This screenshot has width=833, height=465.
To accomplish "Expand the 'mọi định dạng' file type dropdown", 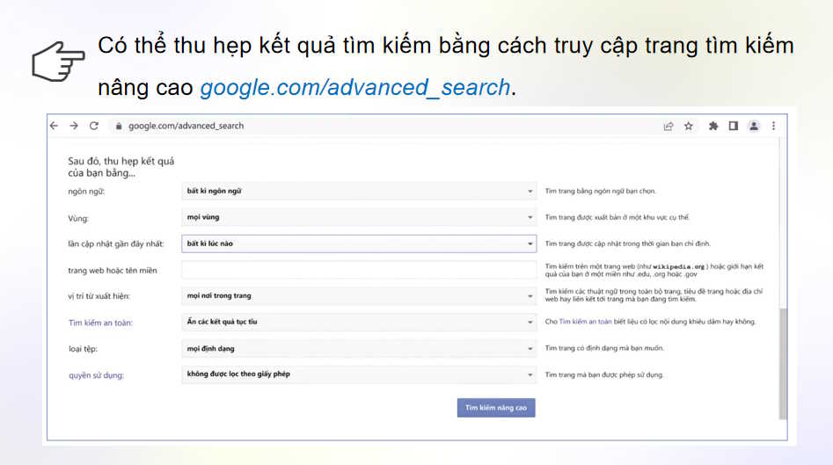I will [x=359, y=348].
